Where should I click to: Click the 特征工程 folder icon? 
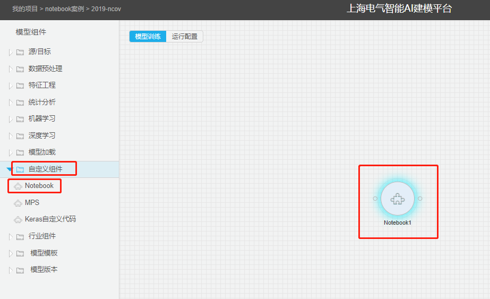pos(20,86)
